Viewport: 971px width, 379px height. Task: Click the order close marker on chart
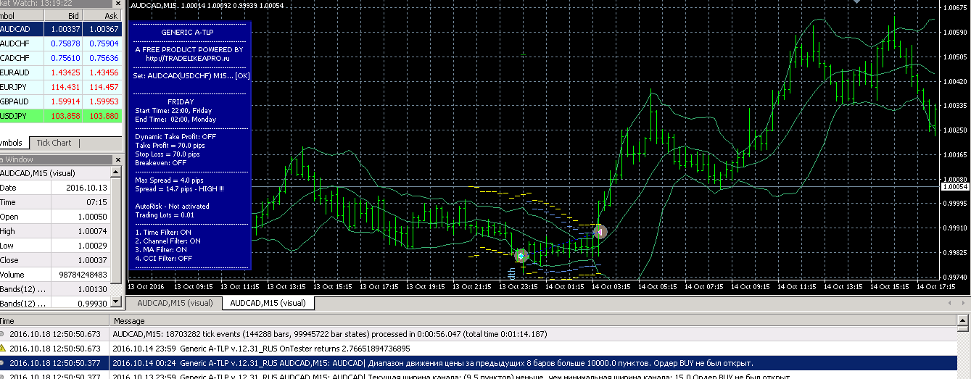(600, 232)
